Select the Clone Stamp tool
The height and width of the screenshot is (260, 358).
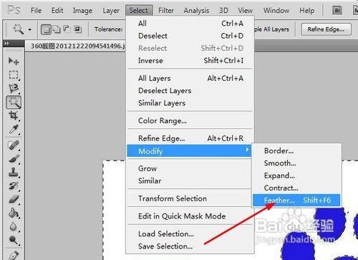click(x=14, y=172)
